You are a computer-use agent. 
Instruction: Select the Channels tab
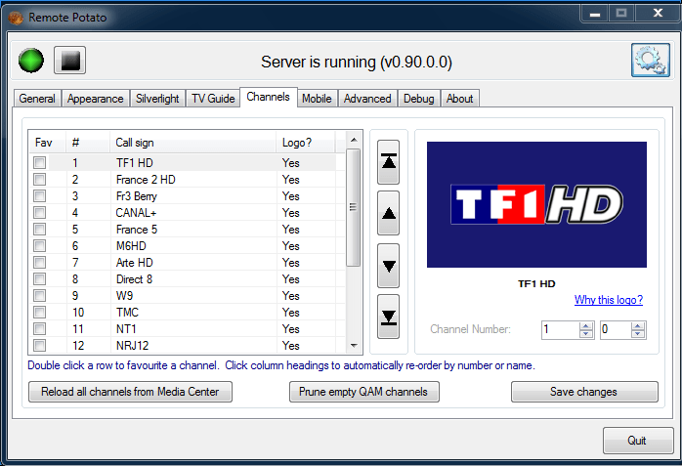[269, 97]
